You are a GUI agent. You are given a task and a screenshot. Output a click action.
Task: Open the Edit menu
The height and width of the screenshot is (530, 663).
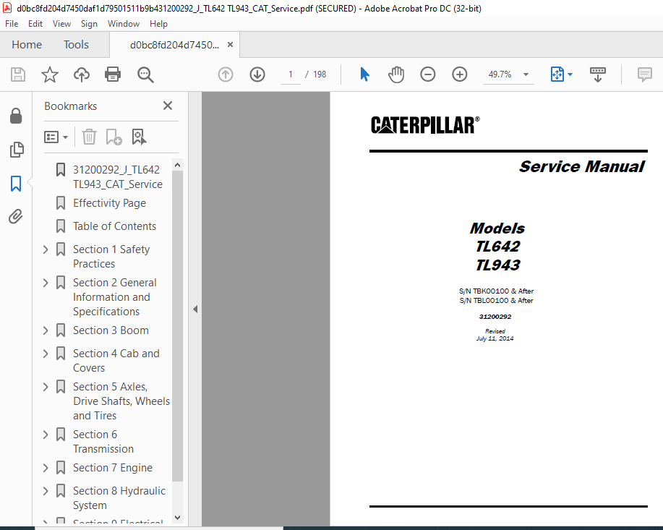(35, 24)
